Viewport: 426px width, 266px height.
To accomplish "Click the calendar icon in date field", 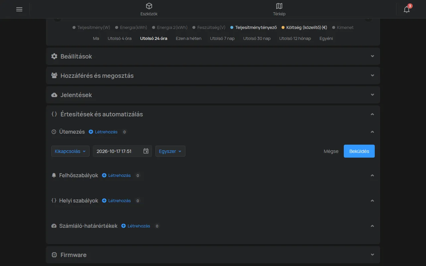I will point(146,151).
